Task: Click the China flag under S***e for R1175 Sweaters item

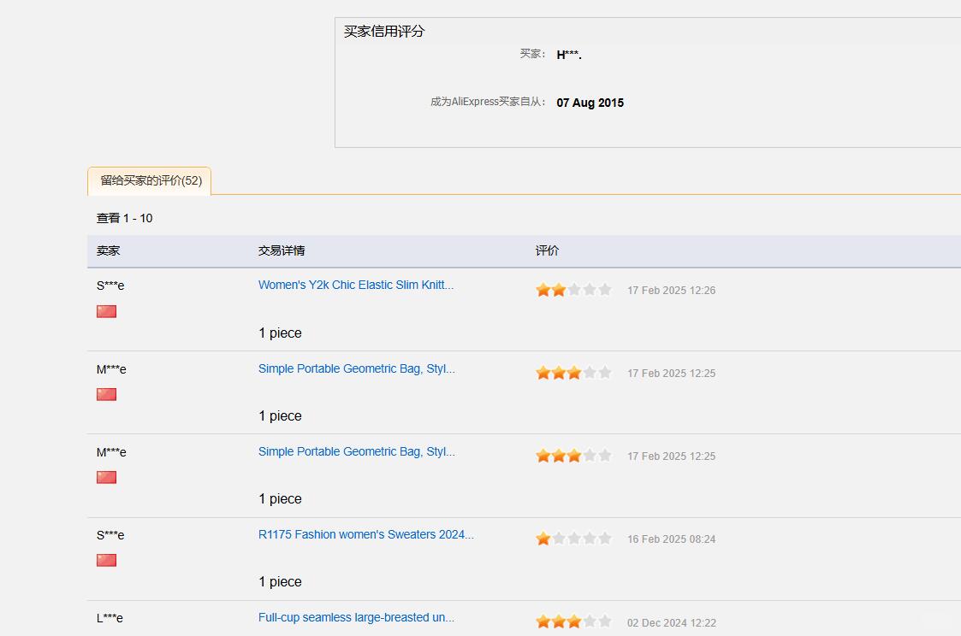Action: pyautogui.click(x=107, y=560)
